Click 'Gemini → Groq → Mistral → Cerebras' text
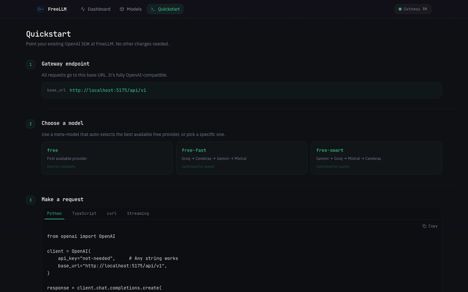Viewport: 468px width, 292px height. click(349, 159)
